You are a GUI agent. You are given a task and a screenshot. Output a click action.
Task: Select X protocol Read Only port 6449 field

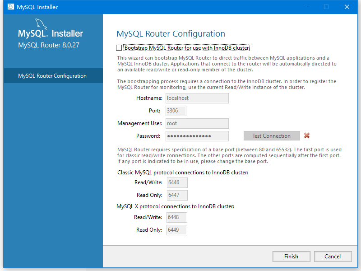click(176, 230)
